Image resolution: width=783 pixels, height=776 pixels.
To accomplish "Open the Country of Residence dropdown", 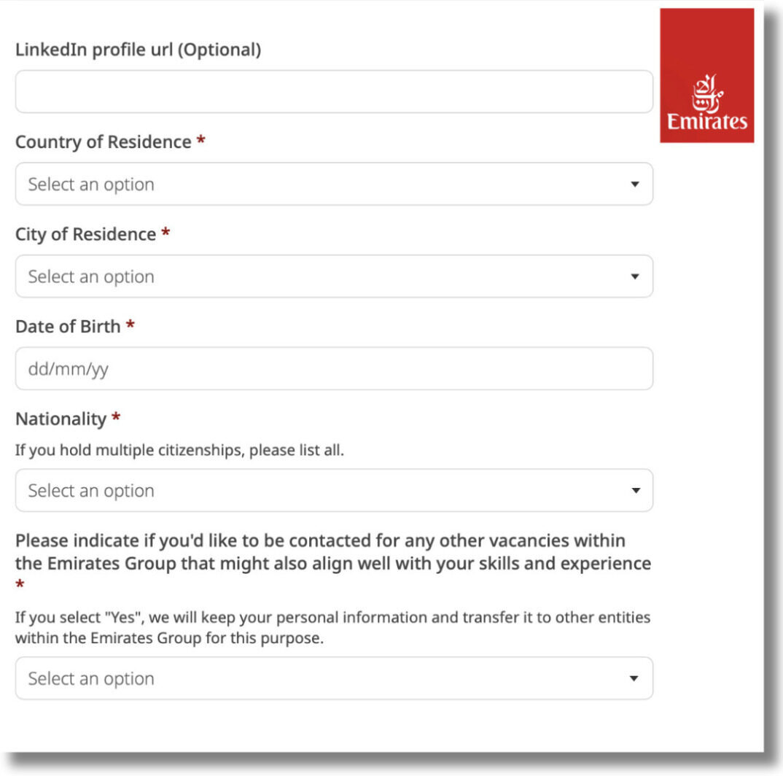I will (x=334, y=184).
